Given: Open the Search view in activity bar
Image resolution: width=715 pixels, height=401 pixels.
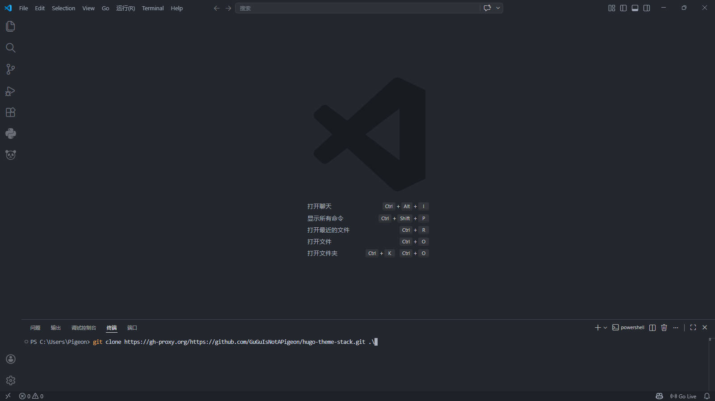Looking at the screenshot, I should point(11,48).
